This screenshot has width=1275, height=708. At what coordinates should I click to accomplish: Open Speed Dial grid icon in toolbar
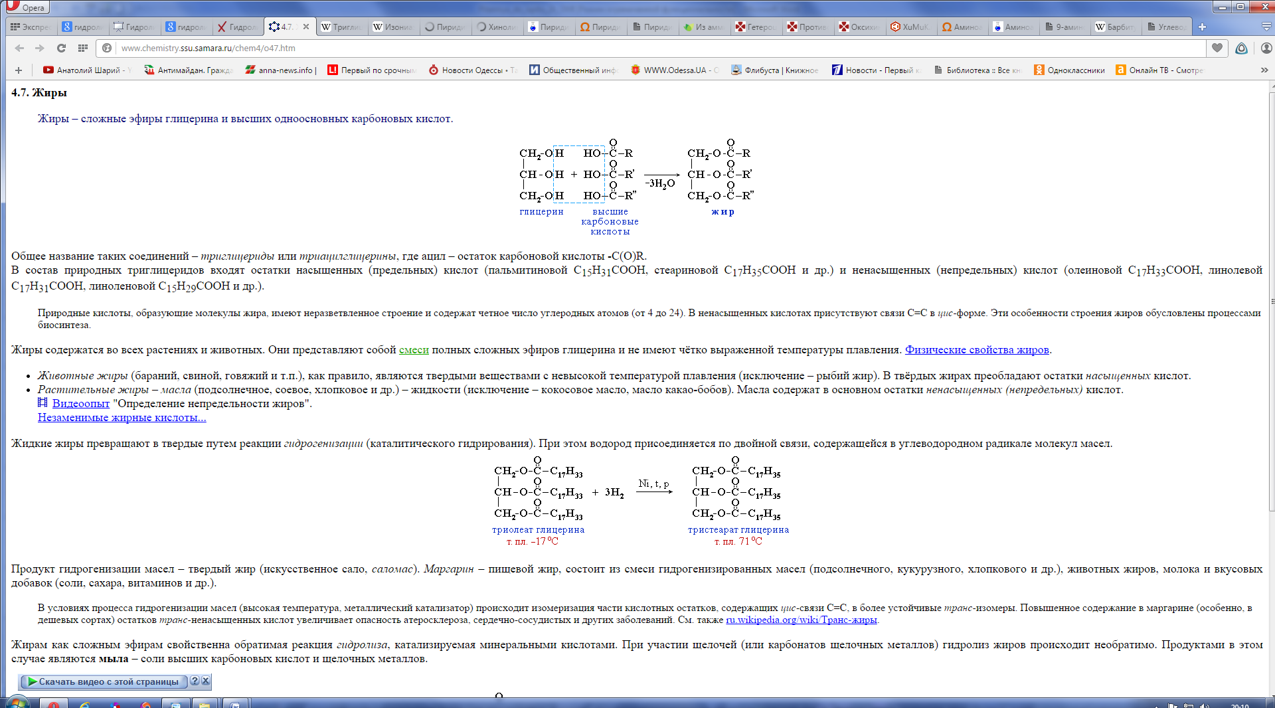point(83,48)
